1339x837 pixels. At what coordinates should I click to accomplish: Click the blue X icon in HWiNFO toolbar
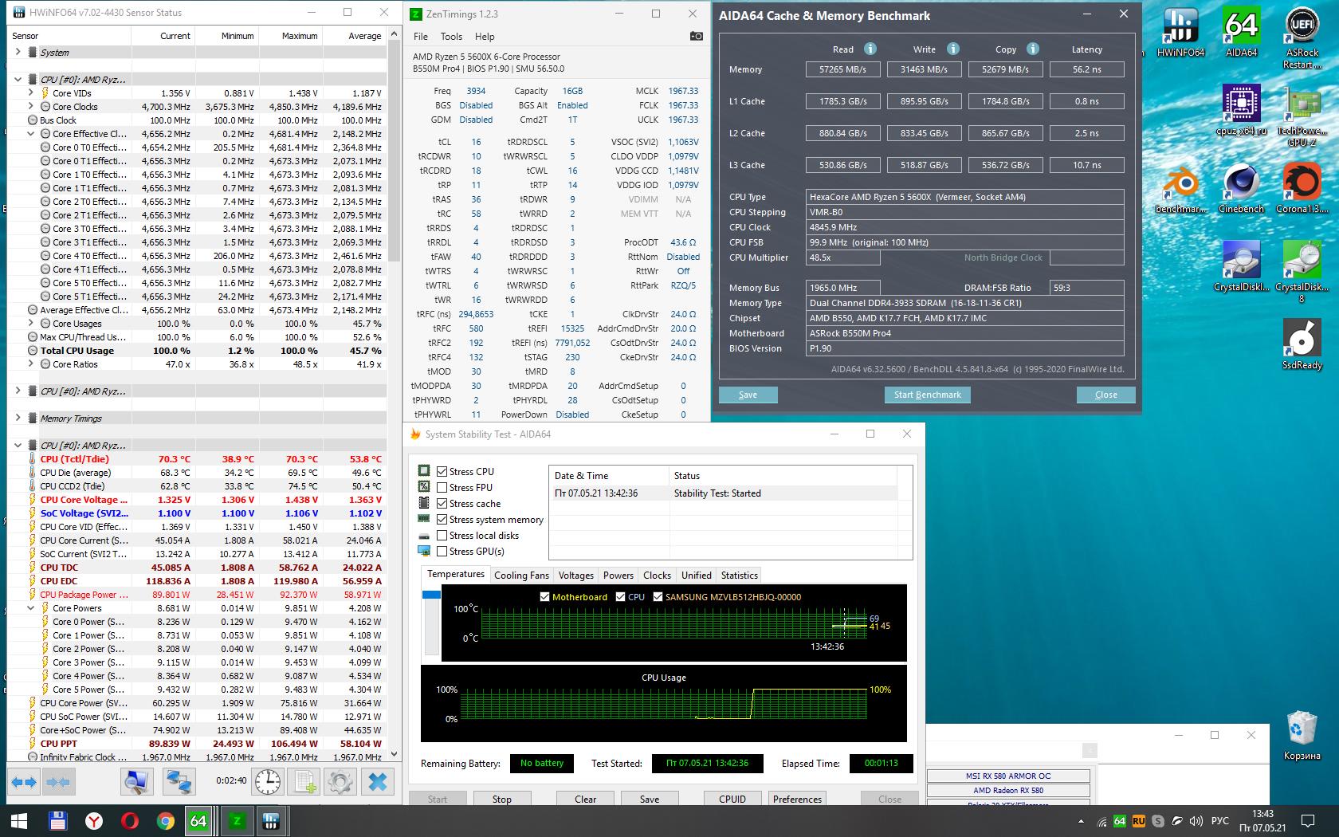(377, 782)
